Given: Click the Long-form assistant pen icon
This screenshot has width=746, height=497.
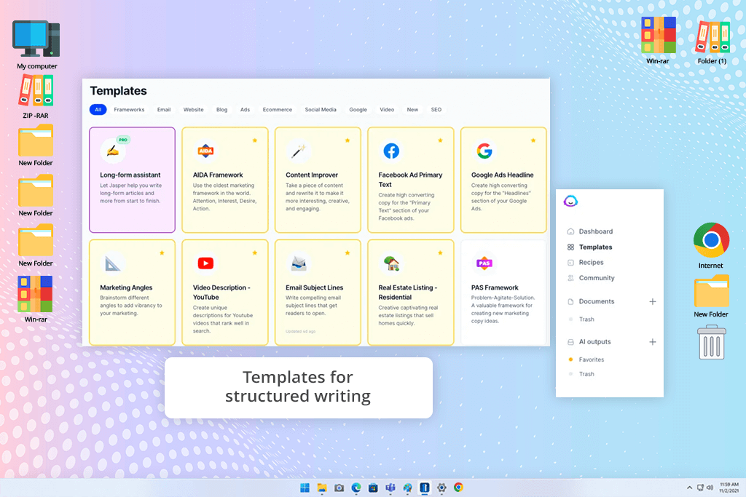Looking at the screenshot, I should coord(112,151).
